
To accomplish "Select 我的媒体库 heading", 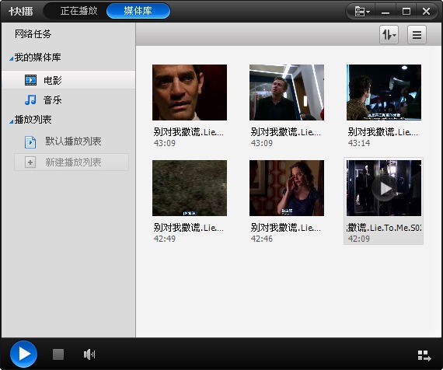I will (x=37, y=58).
